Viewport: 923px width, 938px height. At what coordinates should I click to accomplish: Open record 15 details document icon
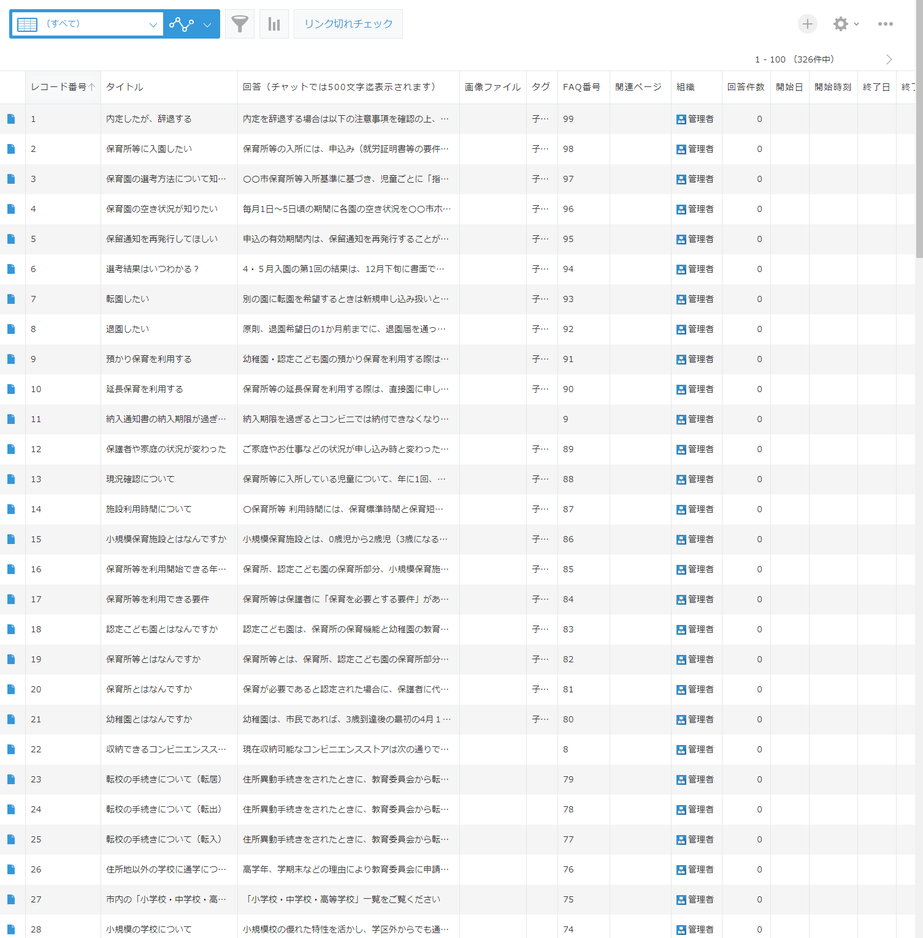tap(11, 539)
